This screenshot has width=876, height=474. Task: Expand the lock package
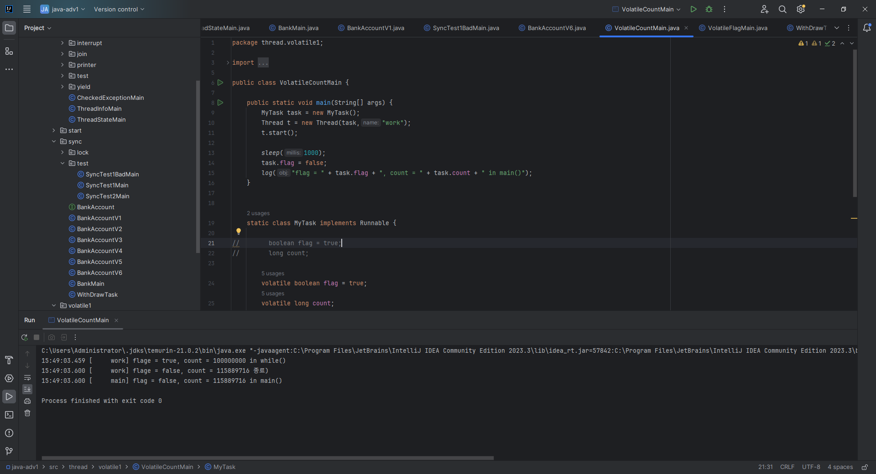(63, 152)
